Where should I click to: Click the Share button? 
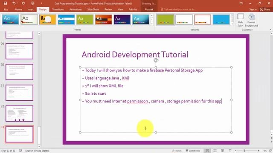click(x=265, y=9)
